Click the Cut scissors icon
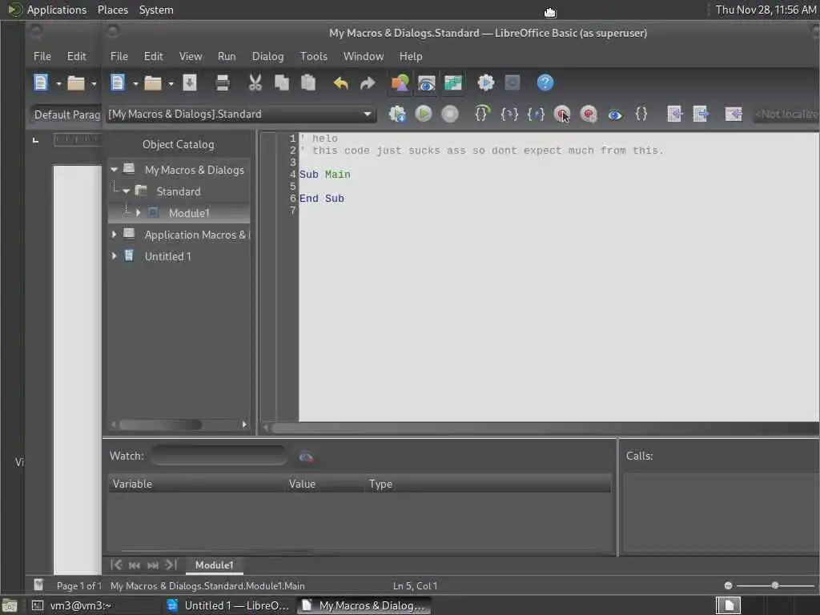820x615 pixels. [x=255, y=82]
